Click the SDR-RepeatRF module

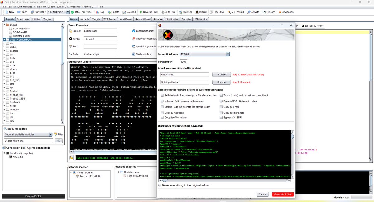point(21,29)
